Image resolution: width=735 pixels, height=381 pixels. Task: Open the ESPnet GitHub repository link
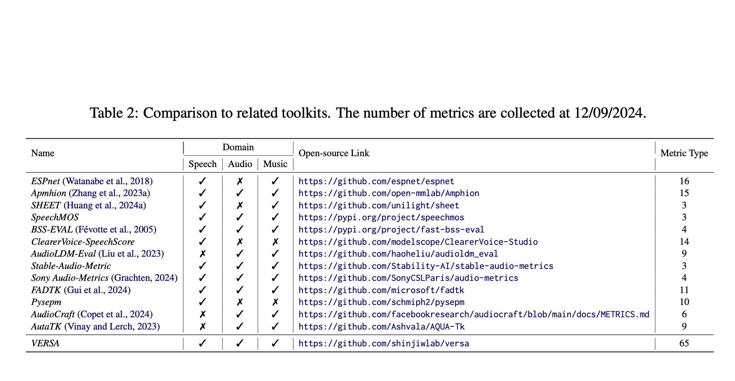(x=376, y=181)
